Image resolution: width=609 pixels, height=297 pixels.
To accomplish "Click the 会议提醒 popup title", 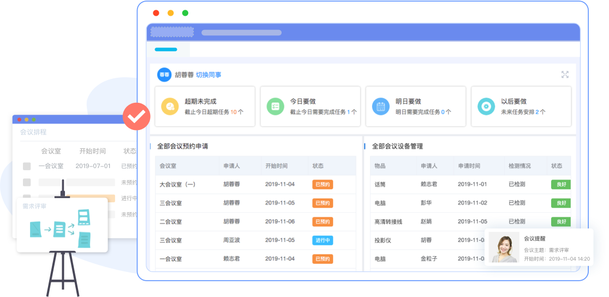I will [x=535, y=239].
